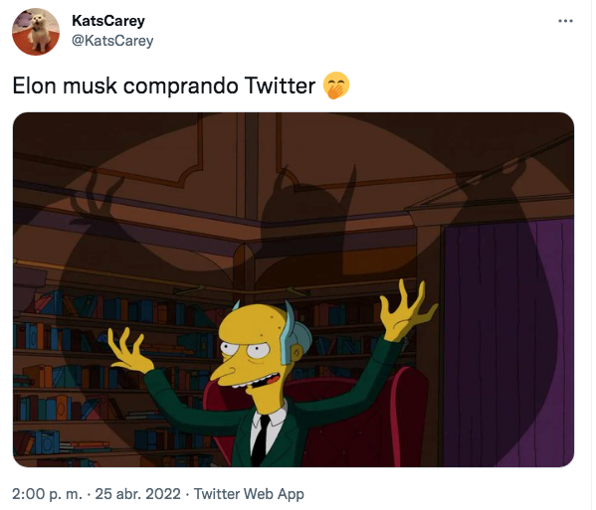
Task: Click the raised hand near the purple curtain
Action: [x=408, y=309]
